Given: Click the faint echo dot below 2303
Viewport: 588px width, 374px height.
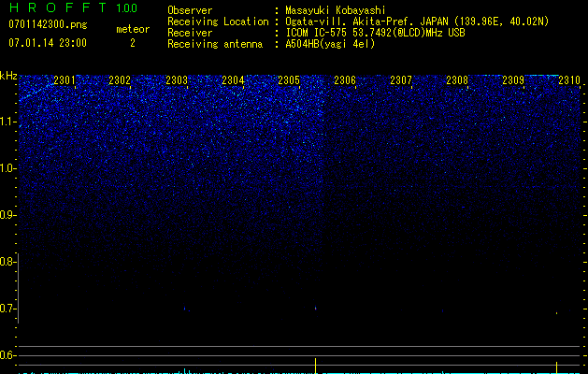Looking at the screenshot, I should (x=185, y=309).
